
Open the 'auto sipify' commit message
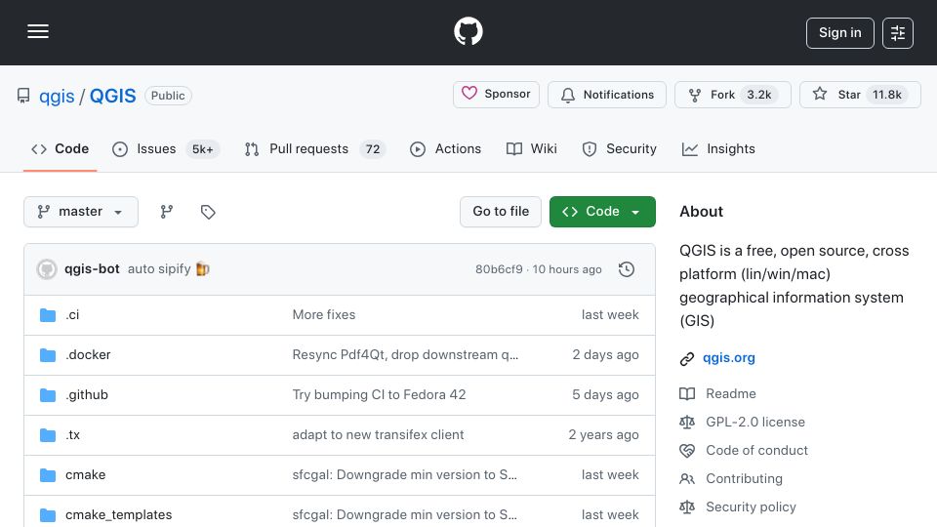coord(159,269)
